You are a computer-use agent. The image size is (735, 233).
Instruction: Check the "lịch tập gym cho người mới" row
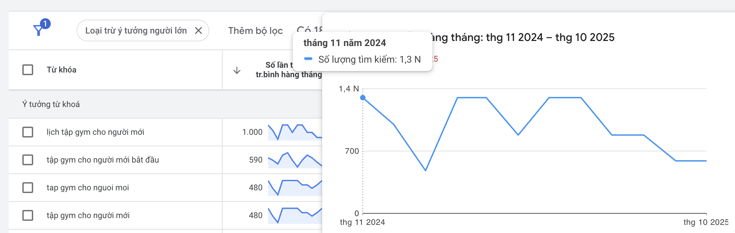tap(28, 132)
